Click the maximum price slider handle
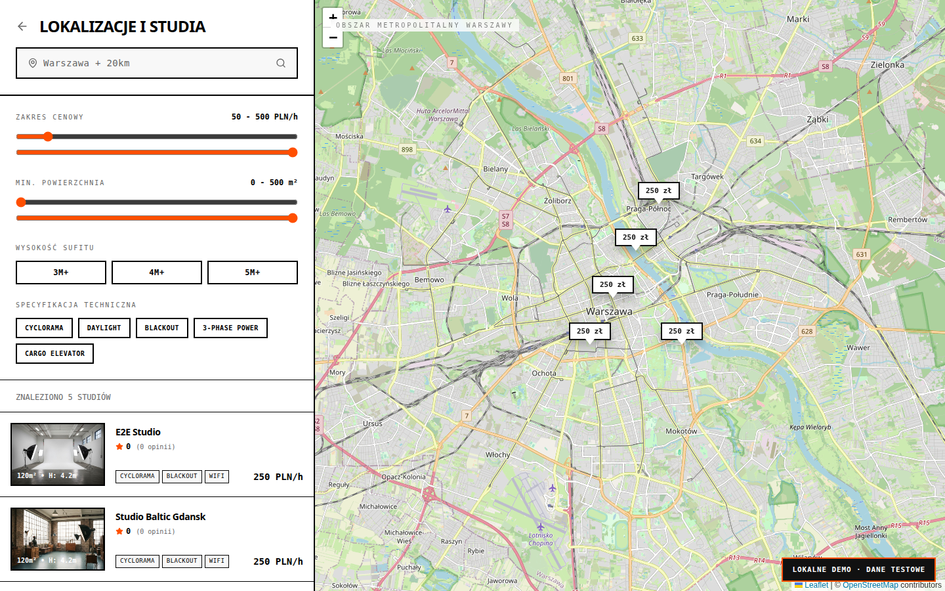 tap(293, 152)
